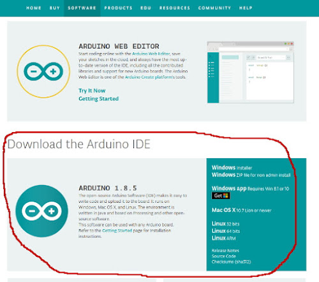Viewport: 319px width, 282px height.
Task: Click the ARDUINO WEB EDITOR heading
Action: point(119,46)
